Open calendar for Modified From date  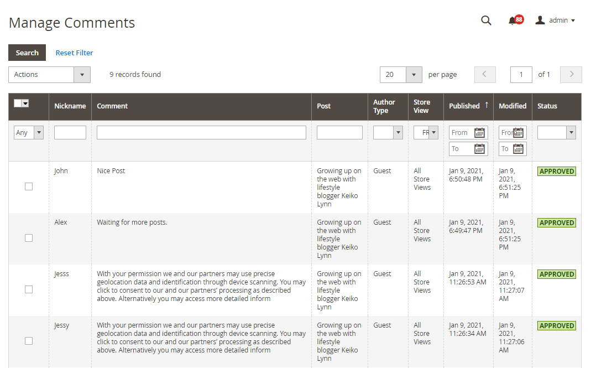coord(518,132)
